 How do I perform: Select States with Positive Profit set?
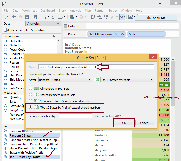[26, 152]
